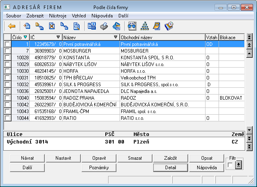The height and width of the screenshot is (187, 257).
Task: Click sort arrow in IČ column header
Action: 59,38
